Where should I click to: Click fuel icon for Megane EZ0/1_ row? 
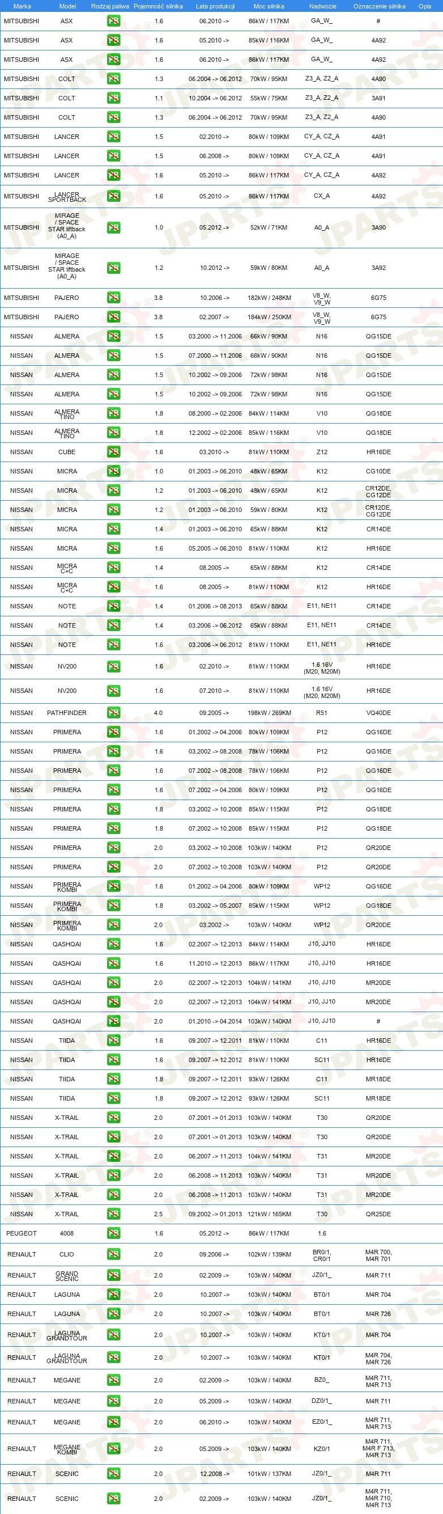(113, 1423)
